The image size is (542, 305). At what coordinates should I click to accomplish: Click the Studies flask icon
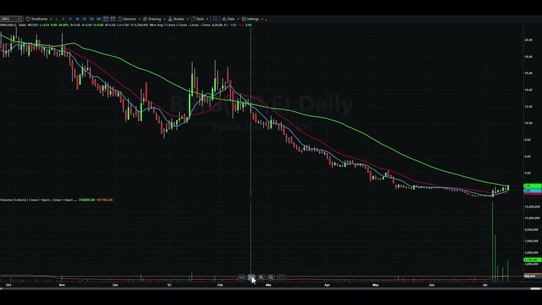point(170,19)
